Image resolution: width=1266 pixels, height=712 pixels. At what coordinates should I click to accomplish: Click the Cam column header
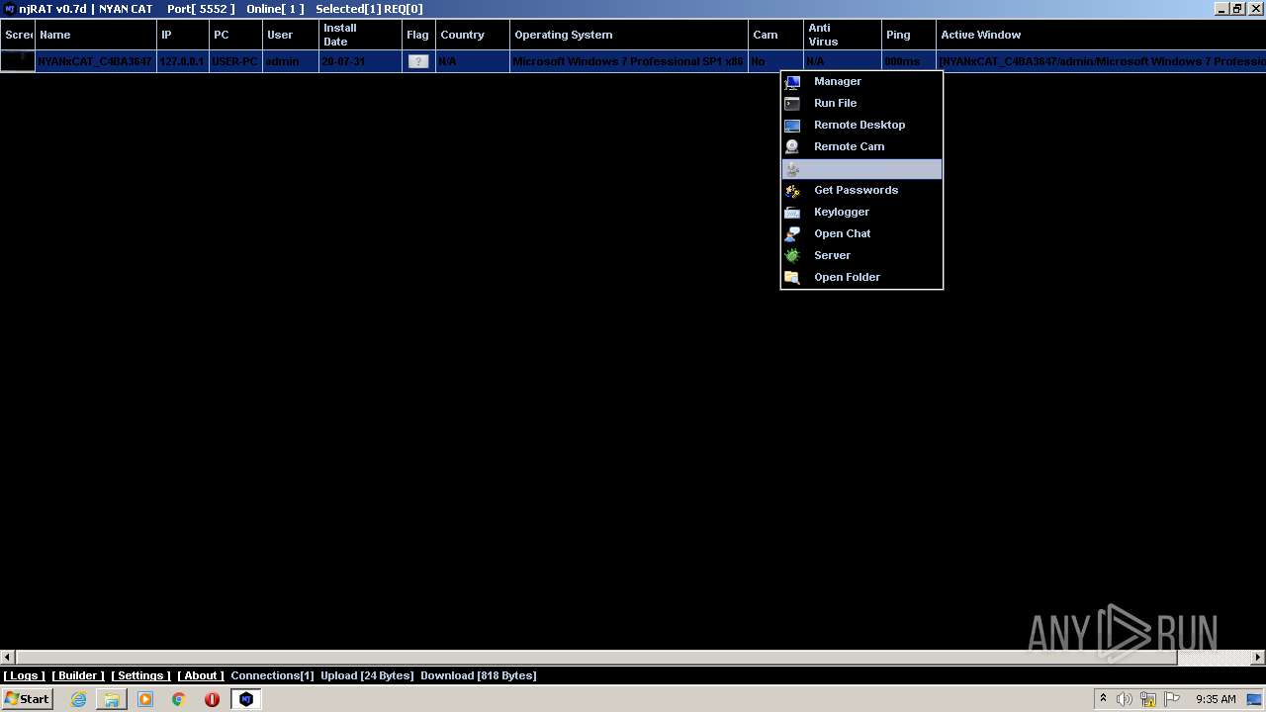775,35
